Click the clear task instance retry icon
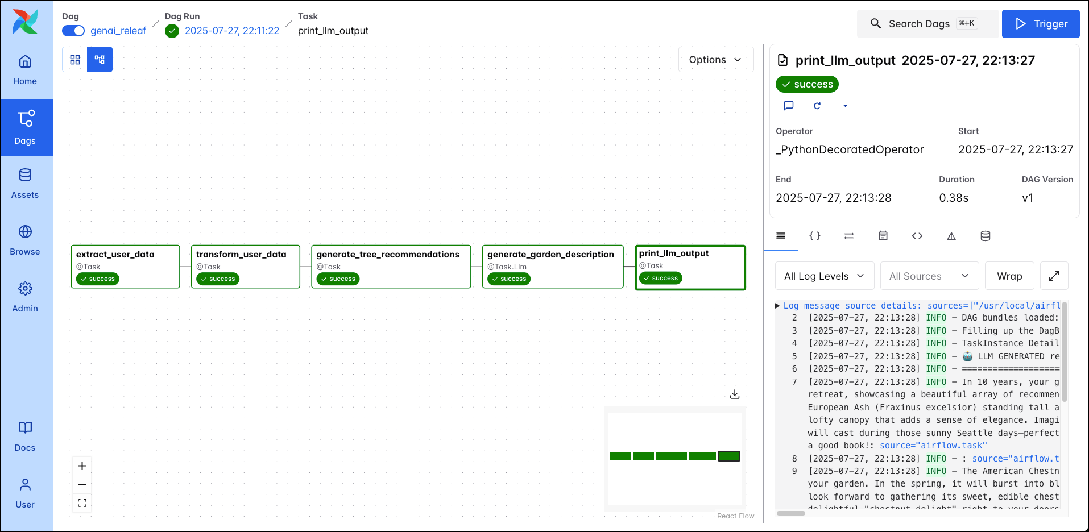This screenshot has height=532, width=1089. pyautogui.click(x=817, y=106)
